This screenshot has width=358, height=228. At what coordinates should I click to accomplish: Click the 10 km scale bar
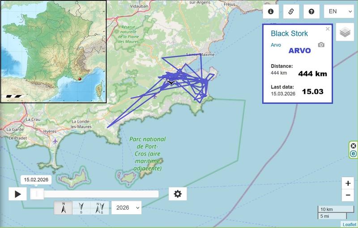click(335, 209)
